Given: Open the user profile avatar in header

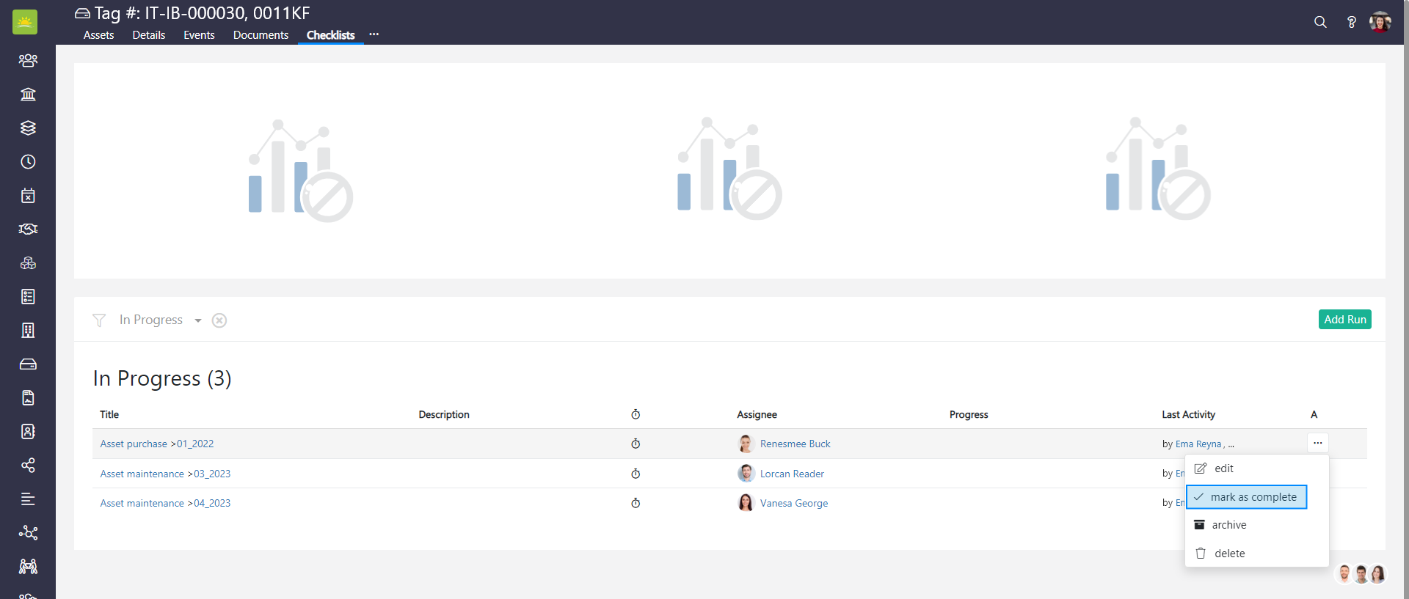Looking at the screenshot, I should (x=1380, y=22).
